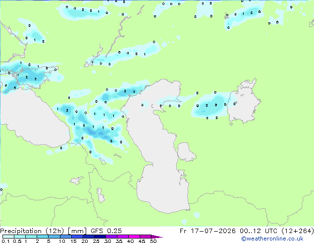
Task: Click the '35' legend scale label
Action: 119,241
